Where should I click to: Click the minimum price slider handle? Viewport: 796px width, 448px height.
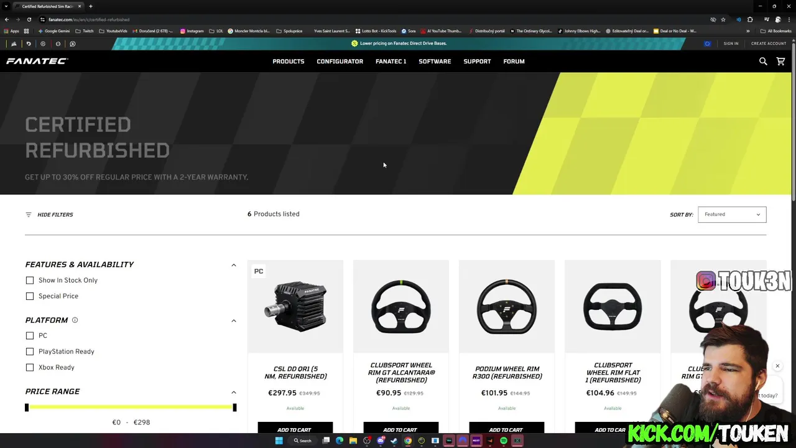point(27,408)
